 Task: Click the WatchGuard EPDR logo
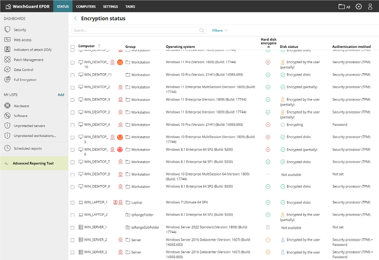(27, 6)
